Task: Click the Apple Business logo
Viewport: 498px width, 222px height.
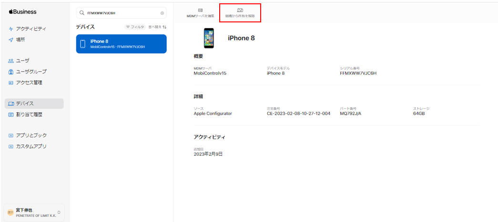Action: point(22,12)
